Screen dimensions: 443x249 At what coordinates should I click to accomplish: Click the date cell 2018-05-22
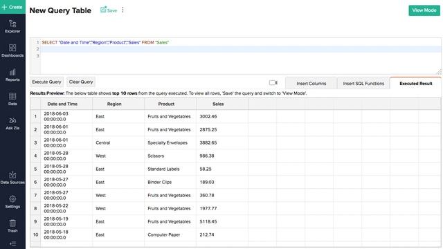tap(66, 208)
